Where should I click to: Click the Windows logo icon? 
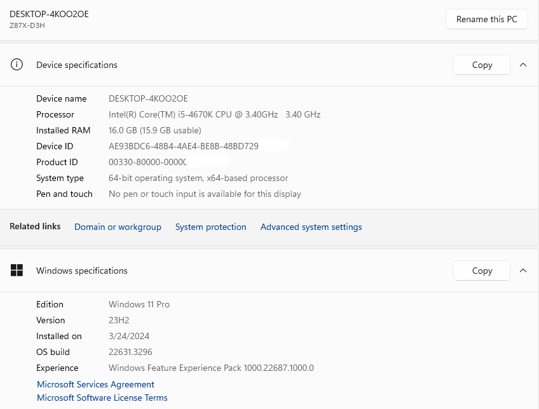[x=17, y=271]
